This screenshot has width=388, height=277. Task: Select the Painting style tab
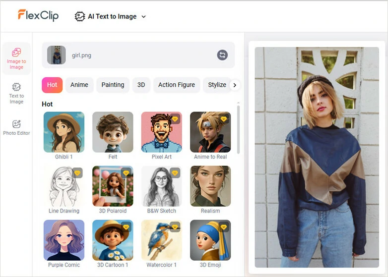click(x=113, y=85)
